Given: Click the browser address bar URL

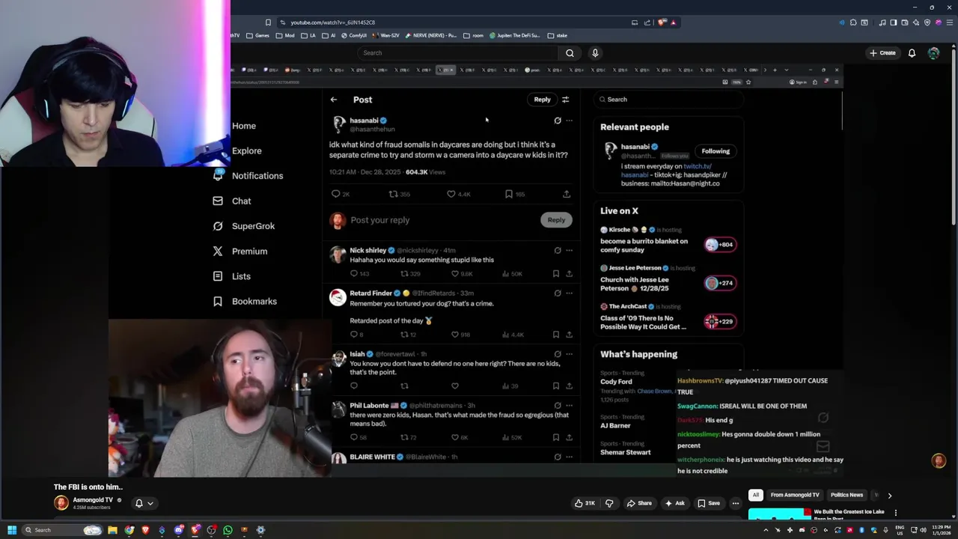Looking at the screenshot, I should (333, 22).
